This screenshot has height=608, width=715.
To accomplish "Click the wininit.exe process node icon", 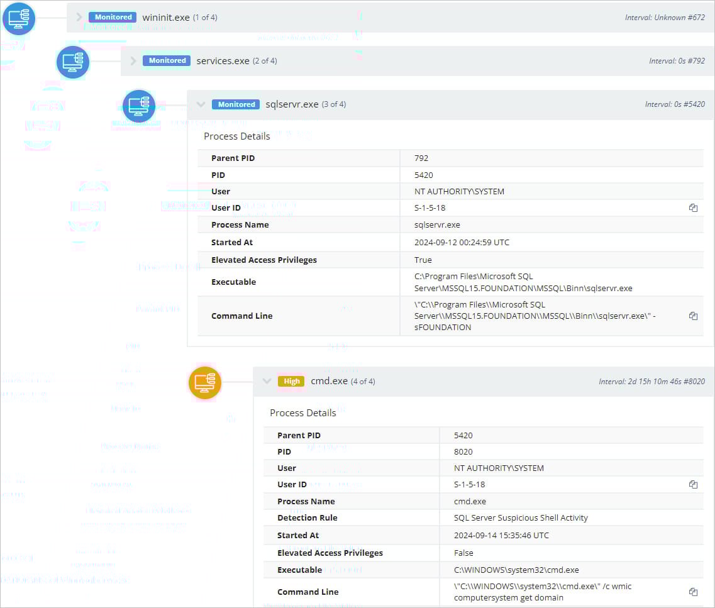I will point(19,19).
